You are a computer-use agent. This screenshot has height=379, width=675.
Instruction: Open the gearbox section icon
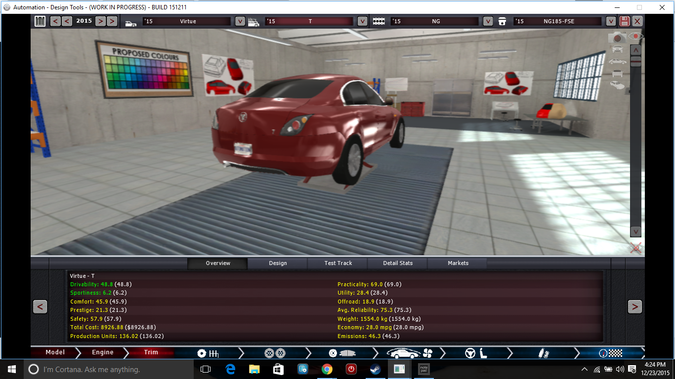pos(208,353)
